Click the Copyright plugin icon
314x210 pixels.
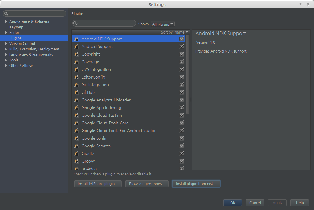[x=76, y=54]
